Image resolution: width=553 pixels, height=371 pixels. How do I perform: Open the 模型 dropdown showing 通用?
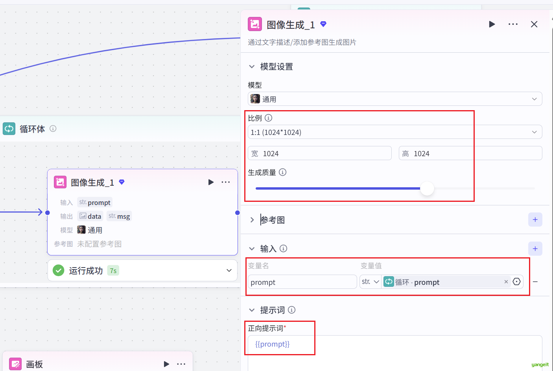[x=394, y=99]
